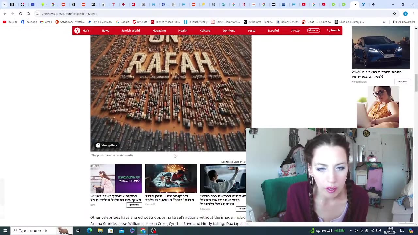
Task: Switch to the Español edition
Action: 273,31
